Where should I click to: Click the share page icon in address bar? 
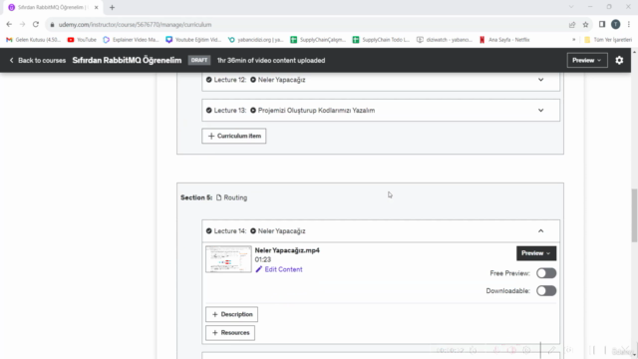[572, 24]
